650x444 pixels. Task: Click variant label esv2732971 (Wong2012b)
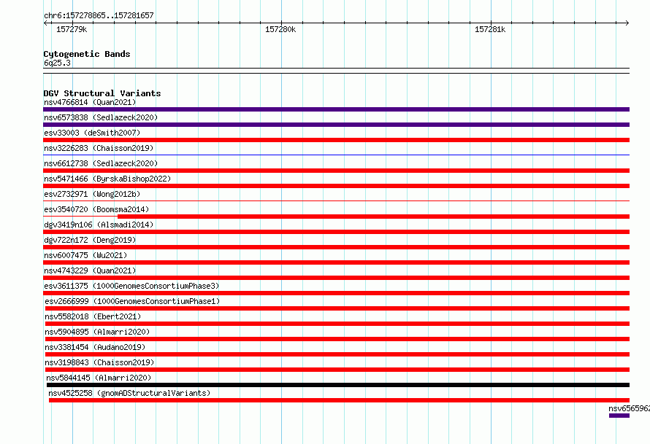(92, 194)
